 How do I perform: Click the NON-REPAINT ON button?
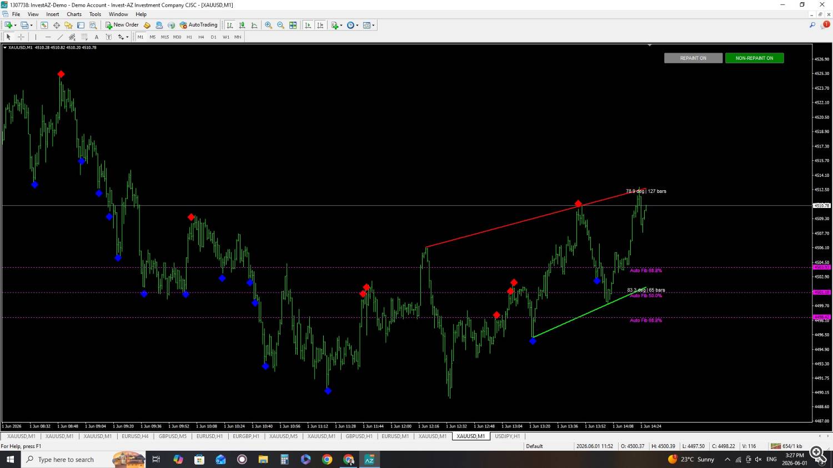[754, 58]
